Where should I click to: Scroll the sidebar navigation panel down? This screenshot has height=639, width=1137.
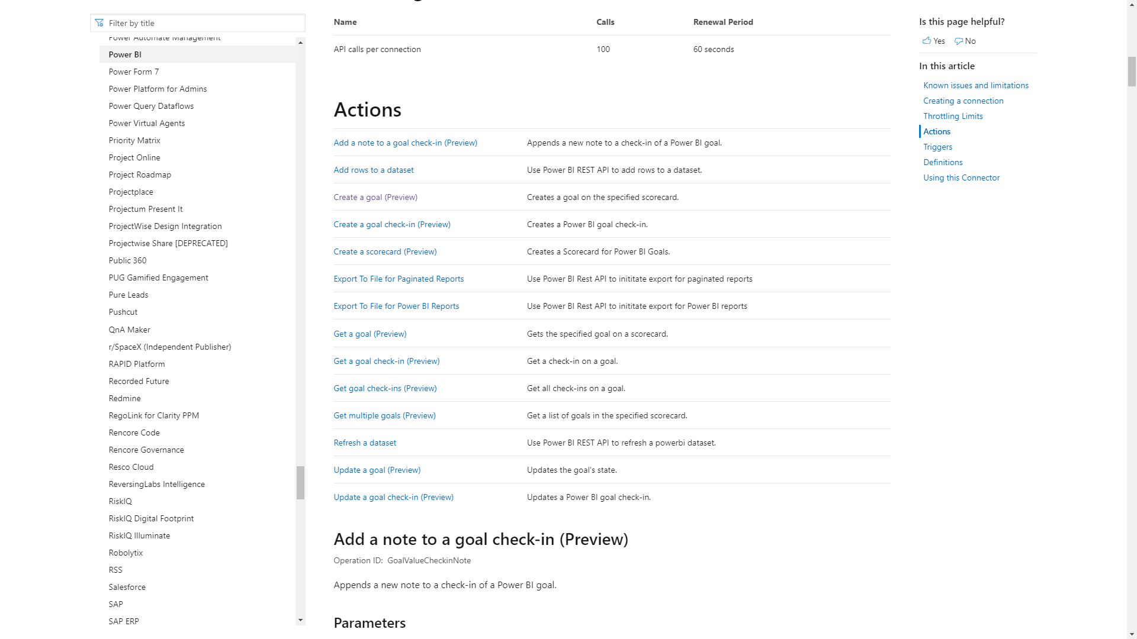tap(300, 620)
